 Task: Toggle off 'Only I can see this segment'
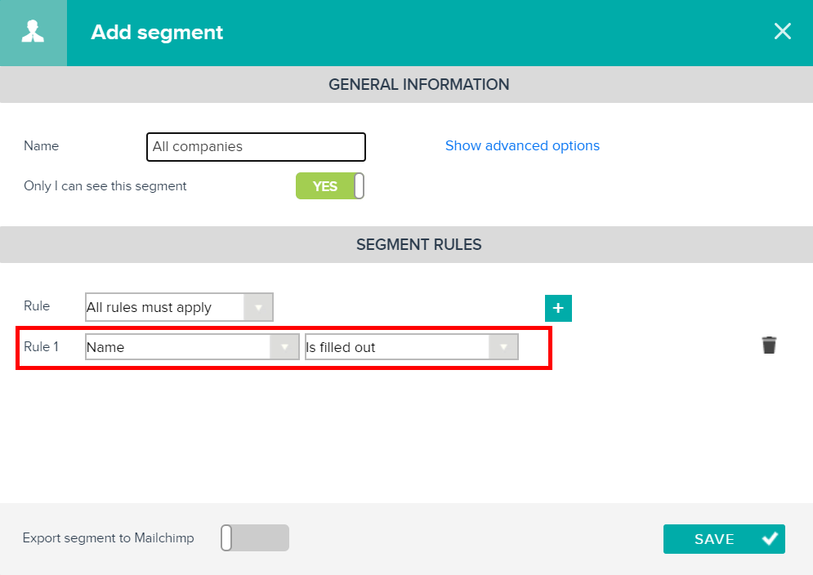tap(330, 186)
